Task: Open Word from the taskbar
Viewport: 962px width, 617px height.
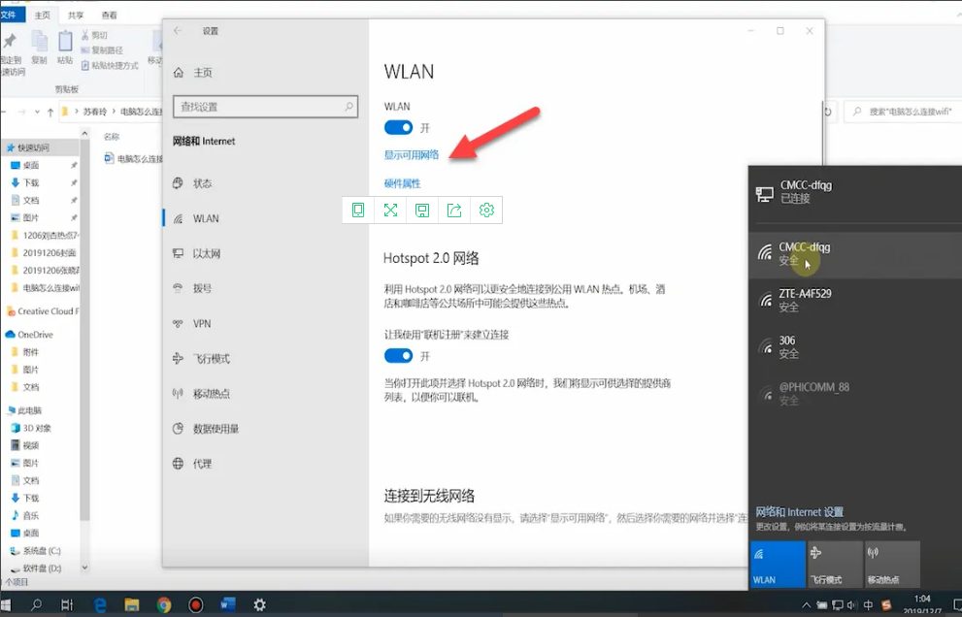Action: pos(228,604)
